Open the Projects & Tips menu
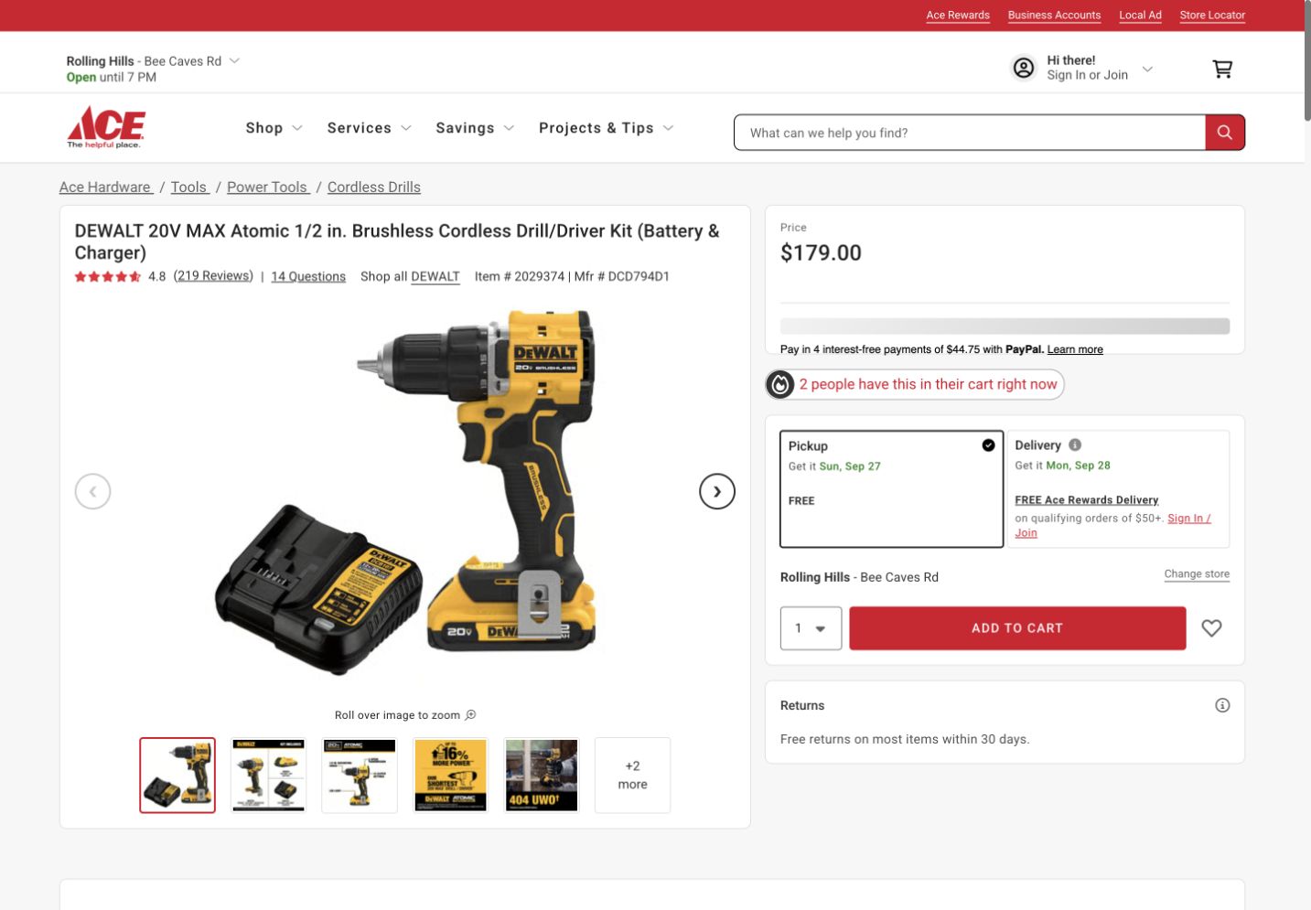 coord(606,128)
